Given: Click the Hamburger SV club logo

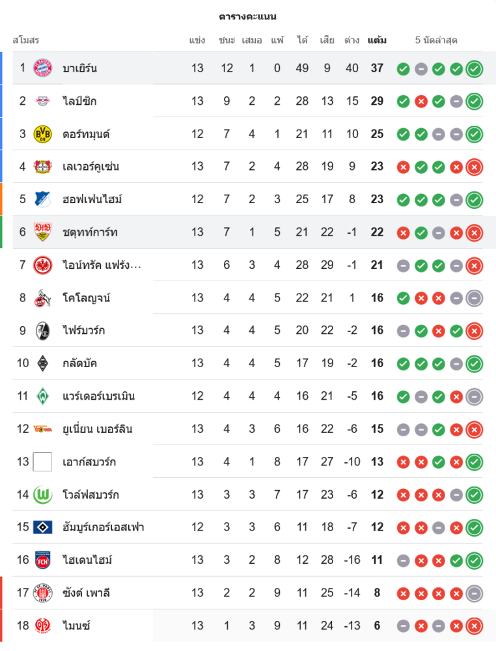Looking at the screenshot, I should pos(43,527).
